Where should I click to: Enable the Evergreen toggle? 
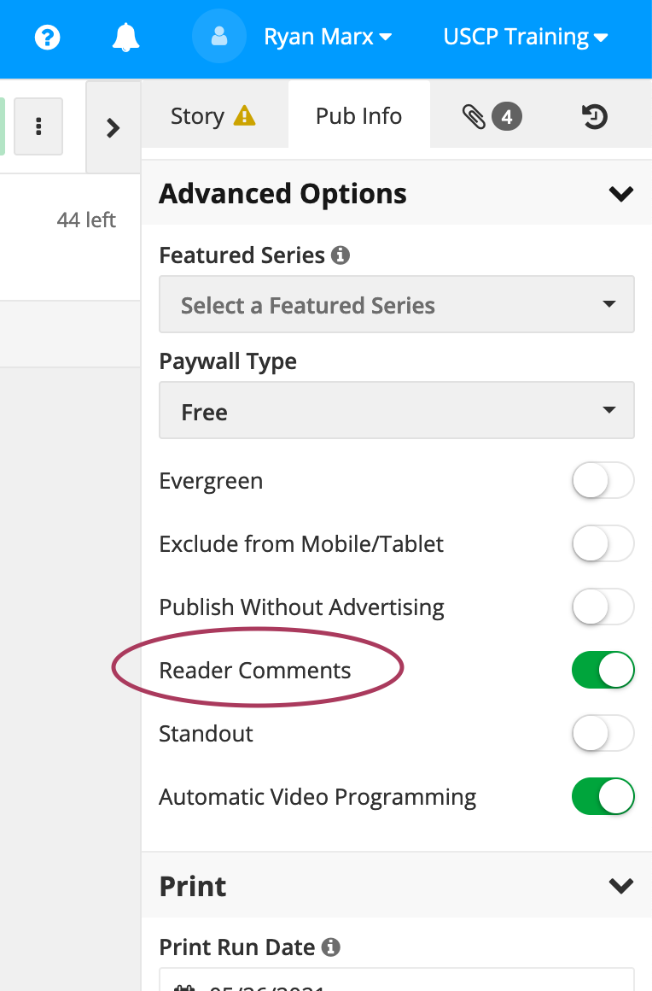pos(603,480)
